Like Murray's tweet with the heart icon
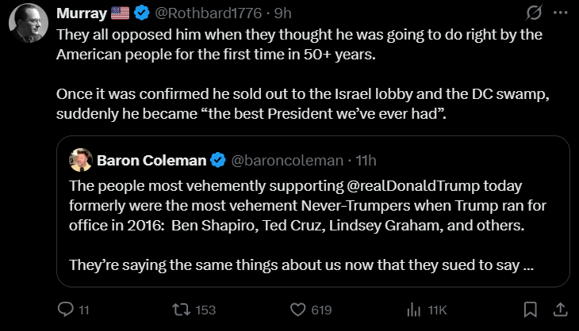Image resolution: width=579 pixels, height=331 pixels. (298, 310)
